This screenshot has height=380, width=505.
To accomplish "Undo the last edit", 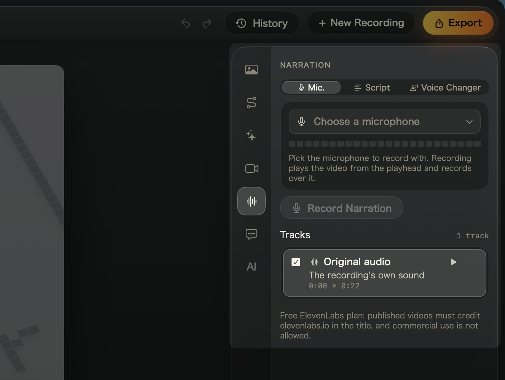I will [186, 23].
